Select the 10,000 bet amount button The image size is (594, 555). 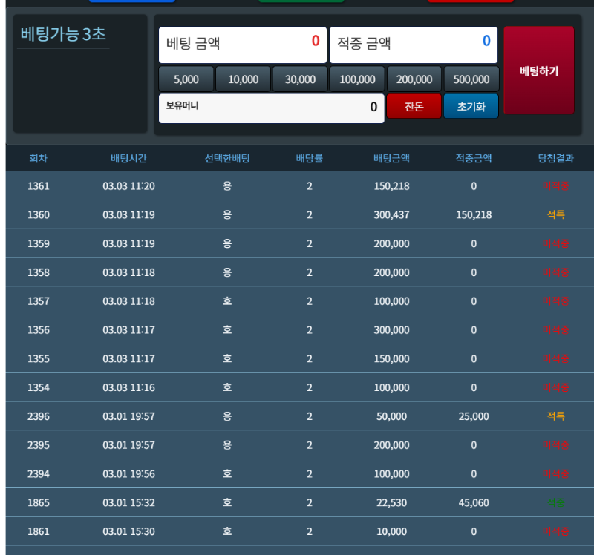(x=243, y=79)
